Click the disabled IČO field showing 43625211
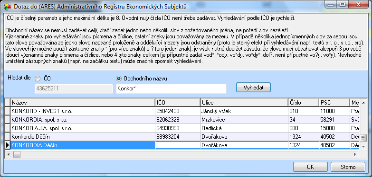Image resolution: width=372 pixels, height=177 pixels. [74, 88]
